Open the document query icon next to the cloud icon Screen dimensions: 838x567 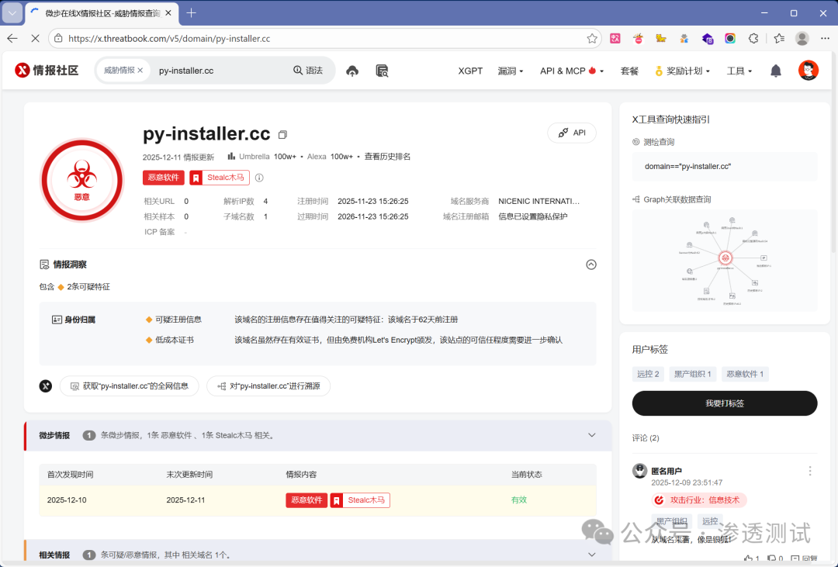(381, 71)
